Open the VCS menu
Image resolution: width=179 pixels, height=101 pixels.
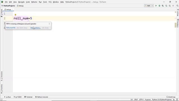click(x=50, y=2)
